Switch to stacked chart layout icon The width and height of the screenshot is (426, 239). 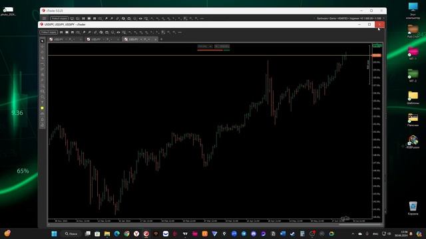[73, 33]
